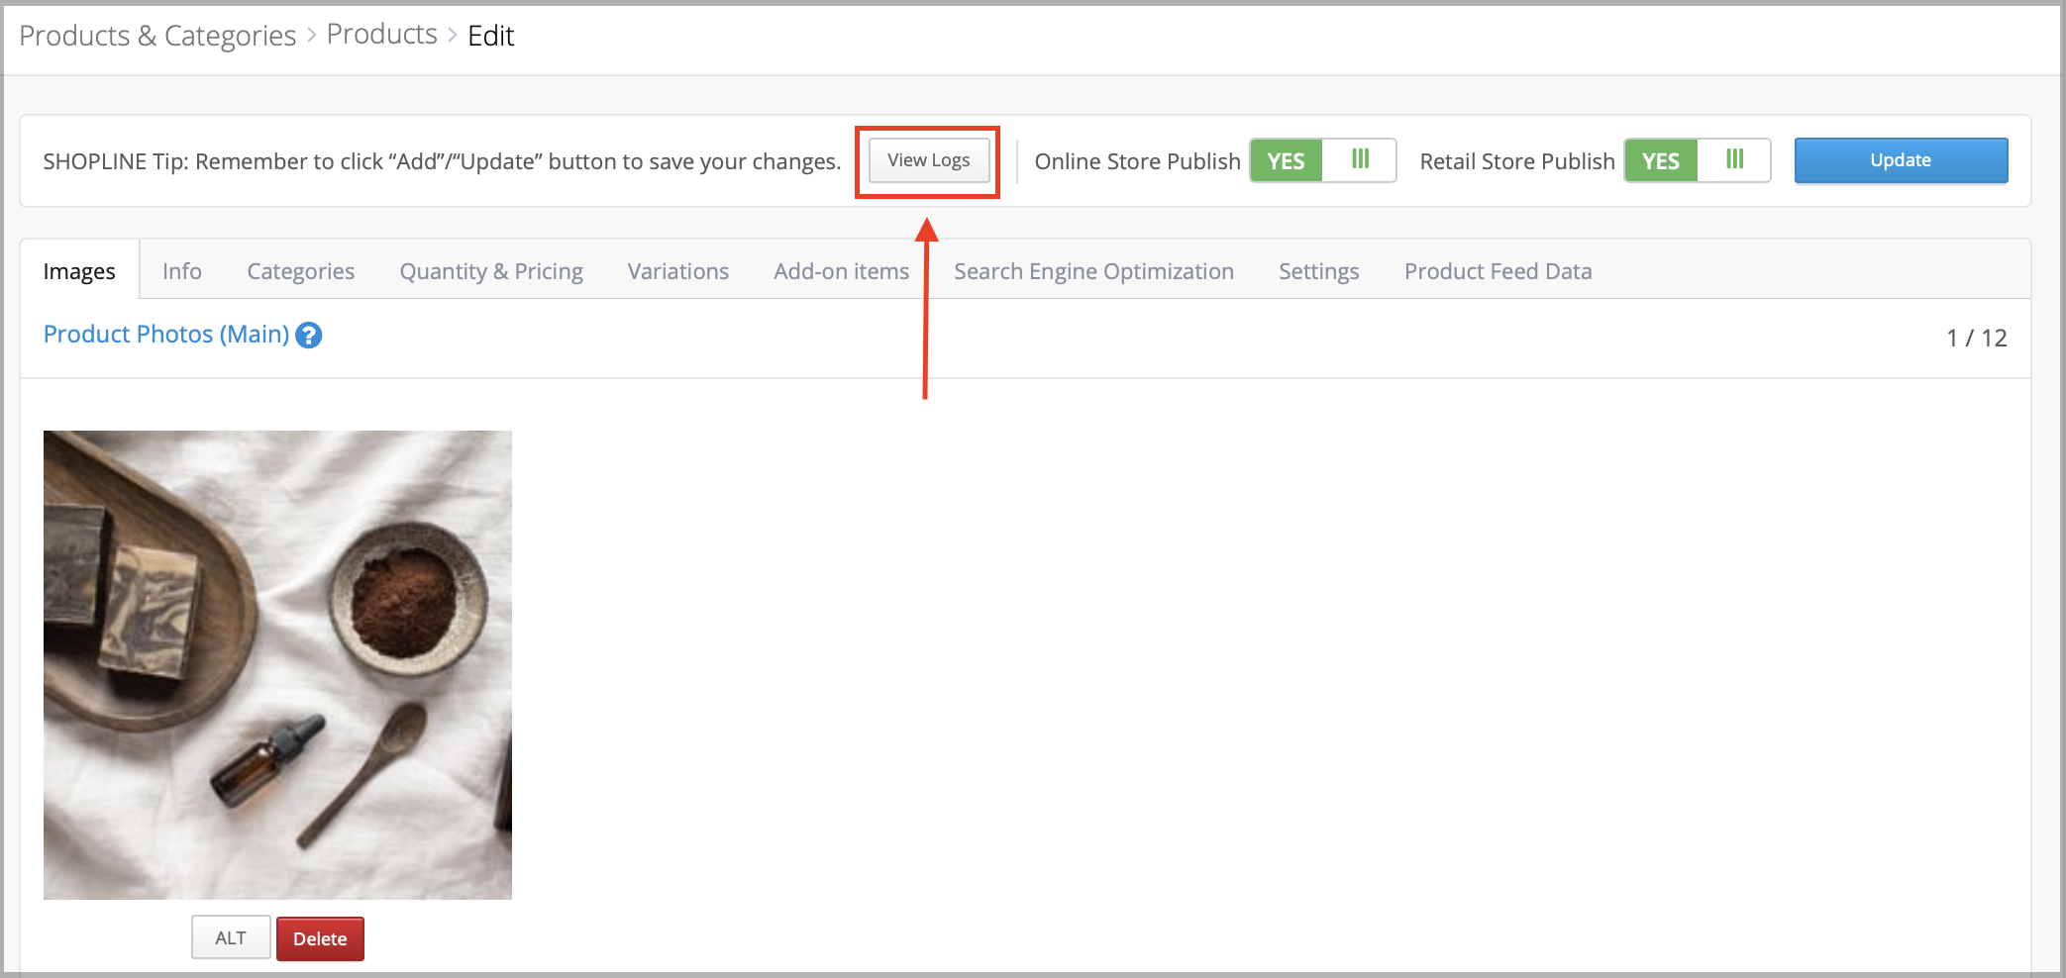Screen dimensions: 2066x978
Task: Open the Categories tab
Action: 300,271
